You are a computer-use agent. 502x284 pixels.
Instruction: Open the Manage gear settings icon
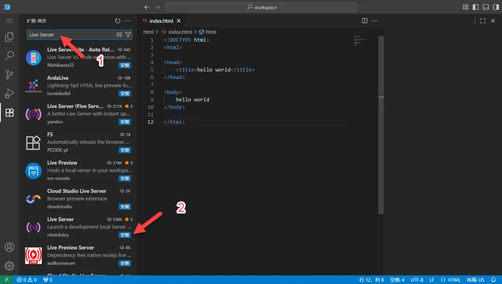pos(9,266)
